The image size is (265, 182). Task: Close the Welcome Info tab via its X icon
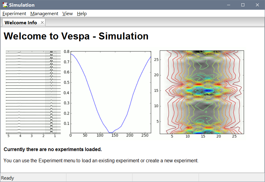tap(42, 22)
